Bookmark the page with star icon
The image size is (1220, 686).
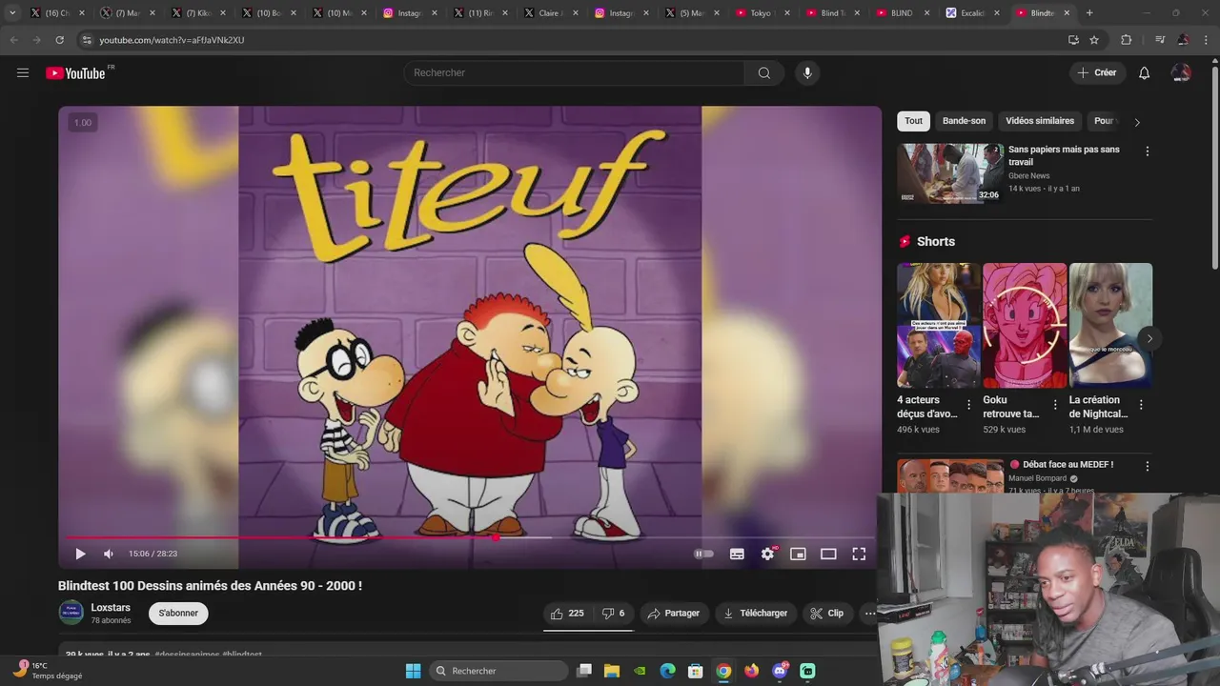click(x=1094, y=40)
